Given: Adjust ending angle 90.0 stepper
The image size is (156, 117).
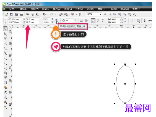Looking at the screenshot, I should 122,22.
